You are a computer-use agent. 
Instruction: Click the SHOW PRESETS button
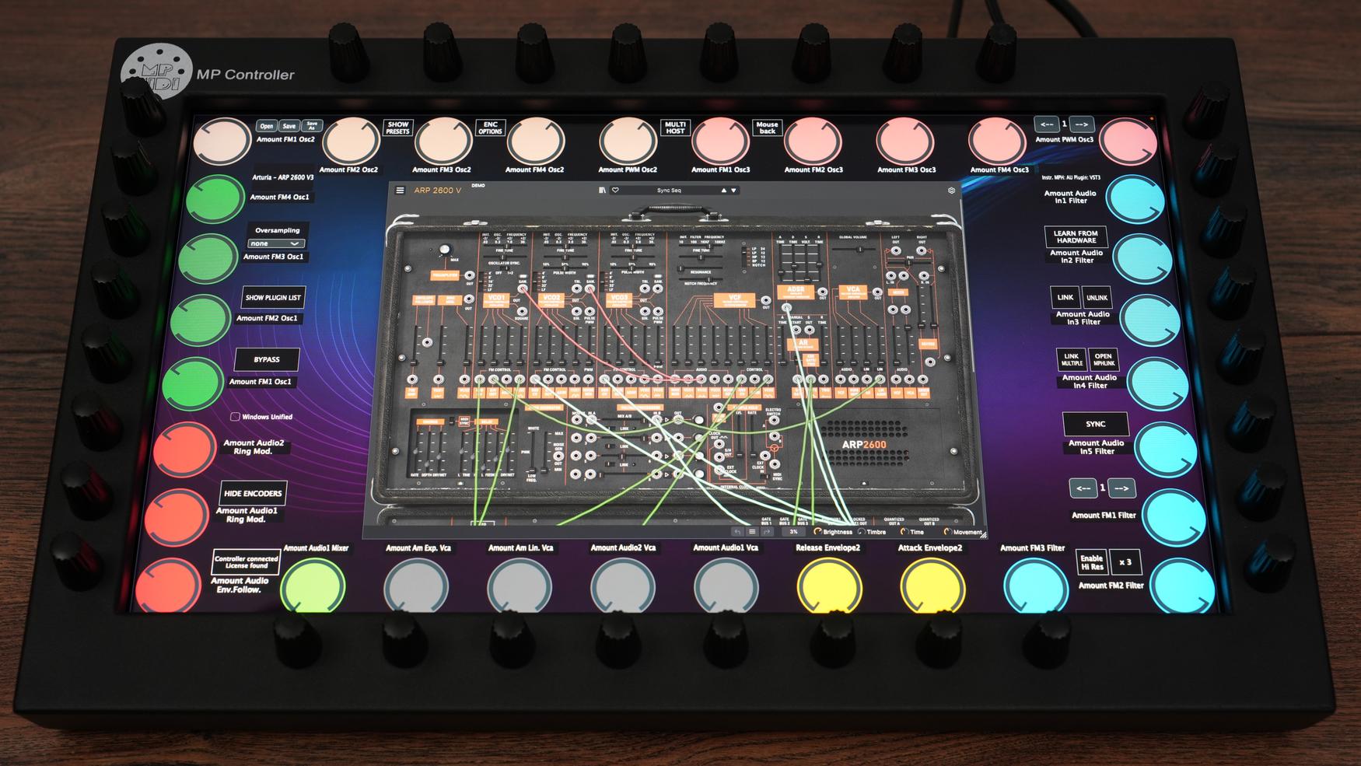coord(398,128)
